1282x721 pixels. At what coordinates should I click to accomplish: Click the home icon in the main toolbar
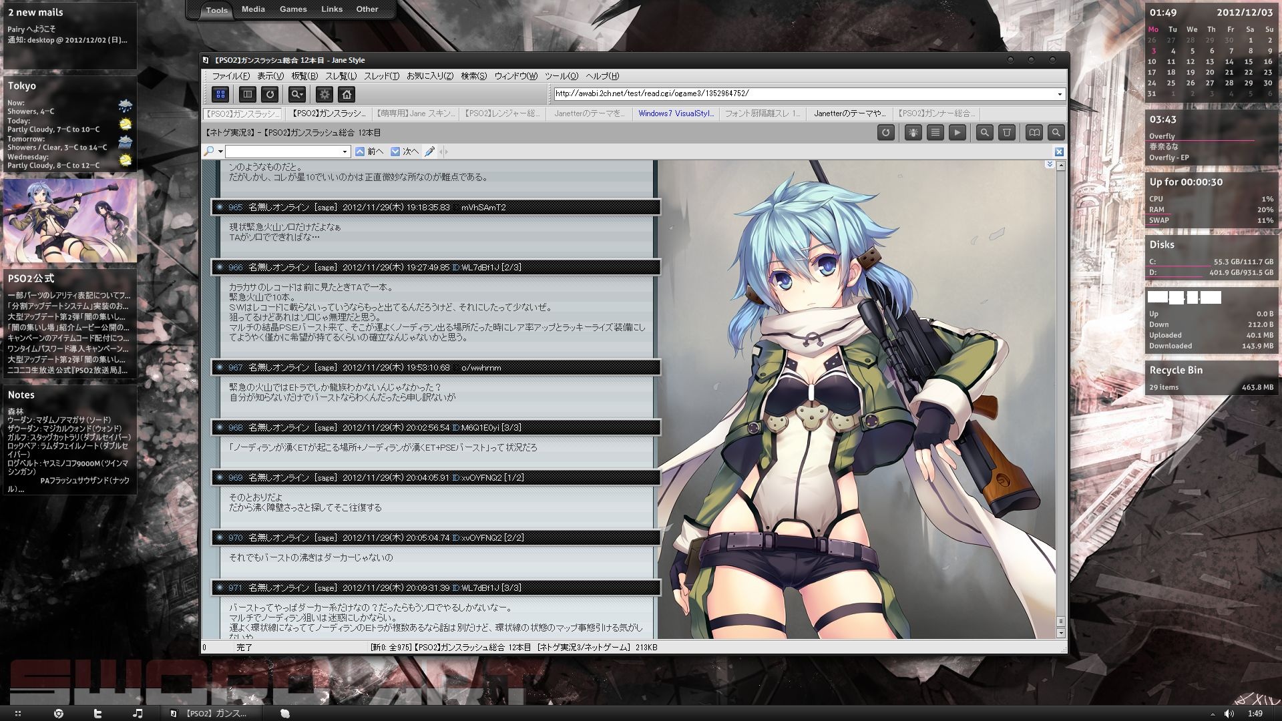point(347,94)
